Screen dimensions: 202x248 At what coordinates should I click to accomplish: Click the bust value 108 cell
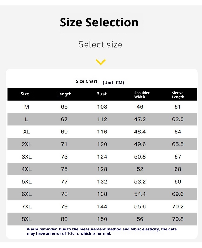[102, 107]
